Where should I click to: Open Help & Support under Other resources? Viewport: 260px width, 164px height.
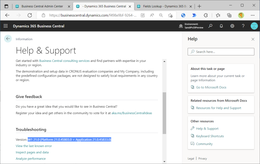coord(207,129)
